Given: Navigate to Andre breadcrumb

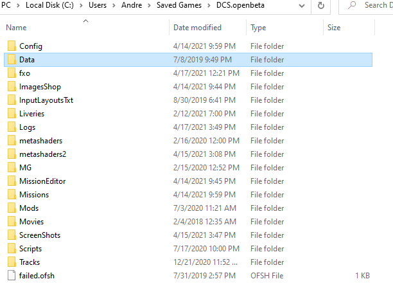Looking at the screenshot, I should coord(132,5).
